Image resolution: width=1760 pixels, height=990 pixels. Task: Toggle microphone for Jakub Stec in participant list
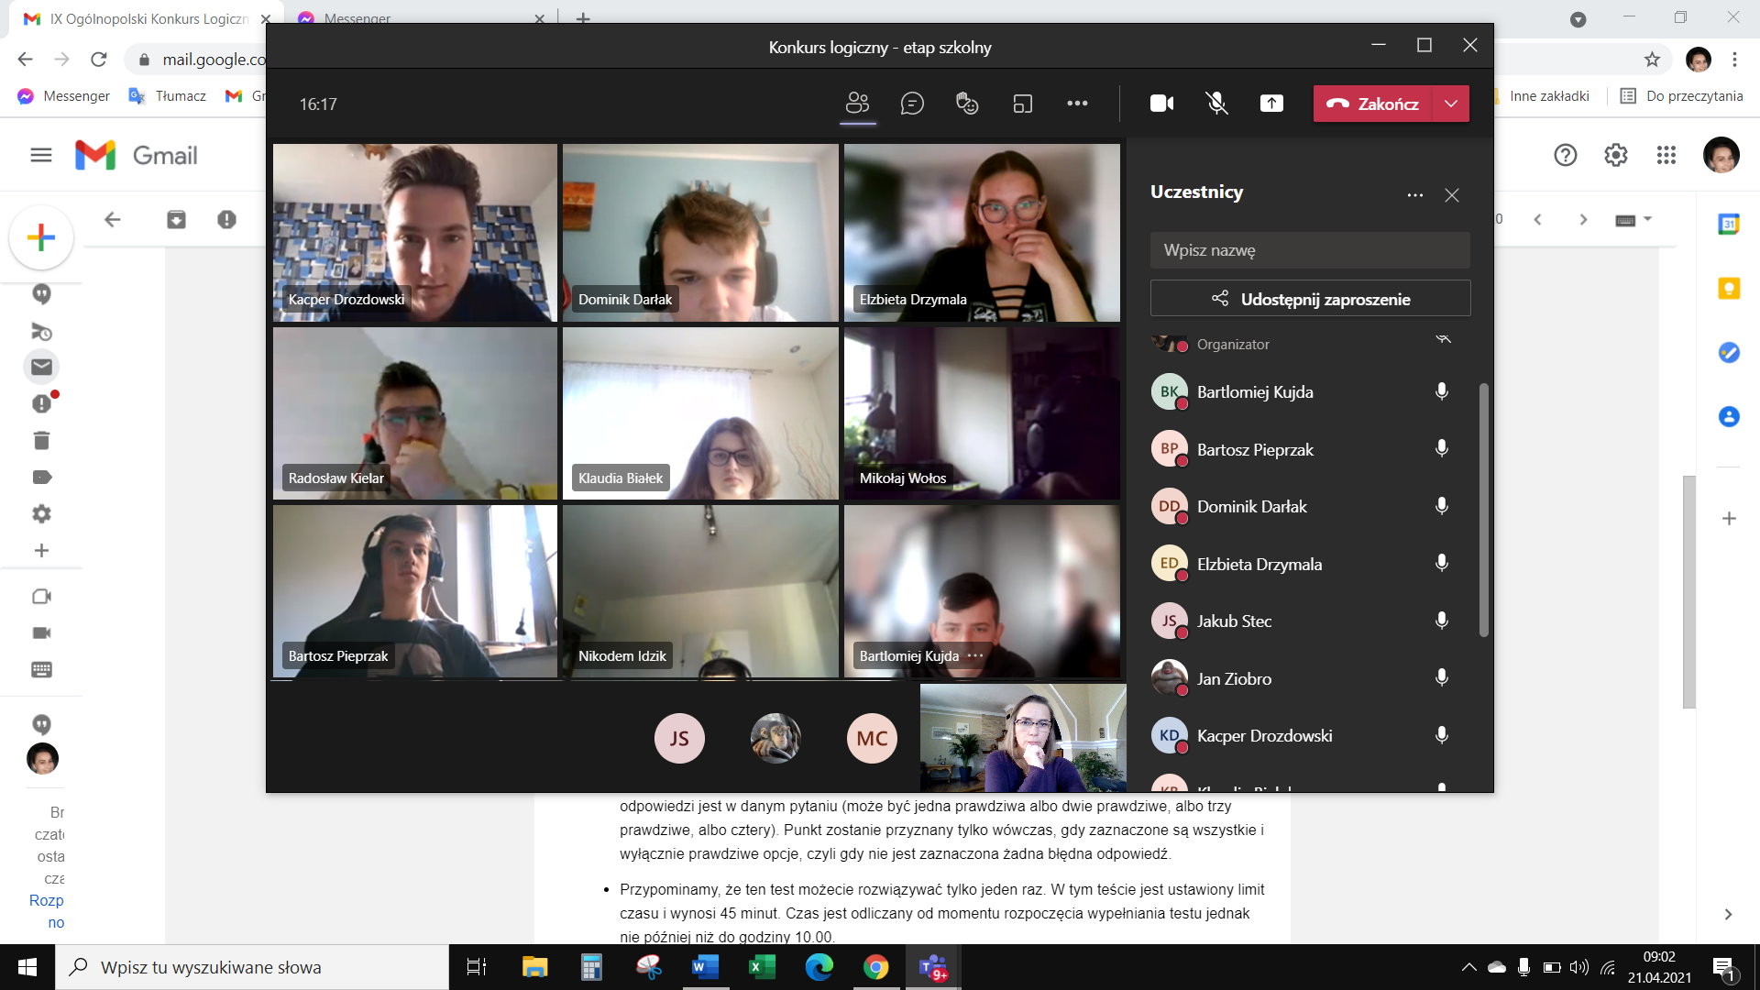[1442, 621]
